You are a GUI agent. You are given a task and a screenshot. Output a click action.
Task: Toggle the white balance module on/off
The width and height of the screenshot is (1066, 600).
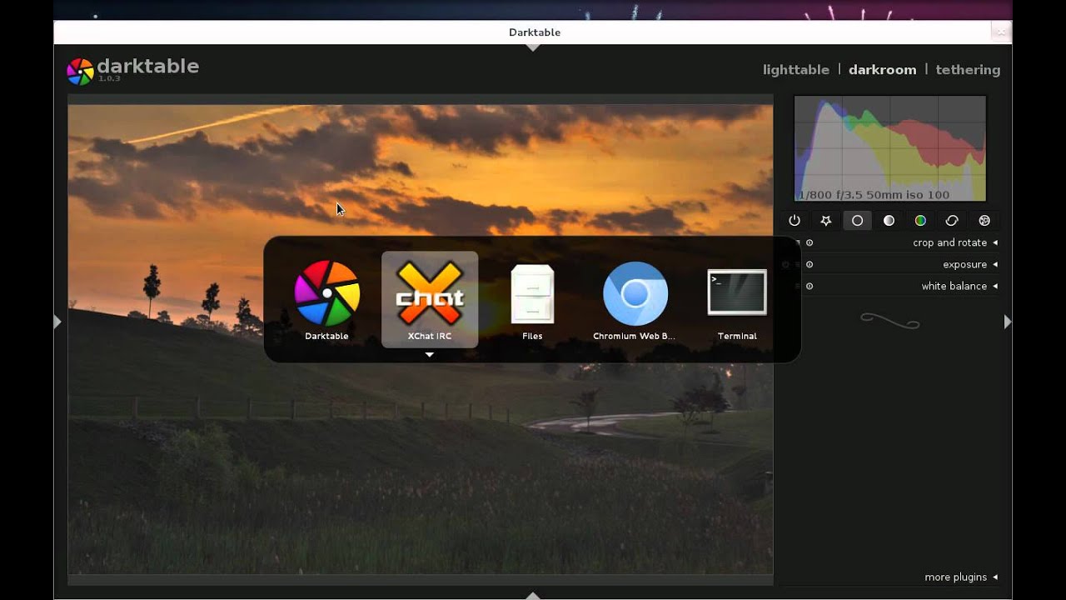809,287
